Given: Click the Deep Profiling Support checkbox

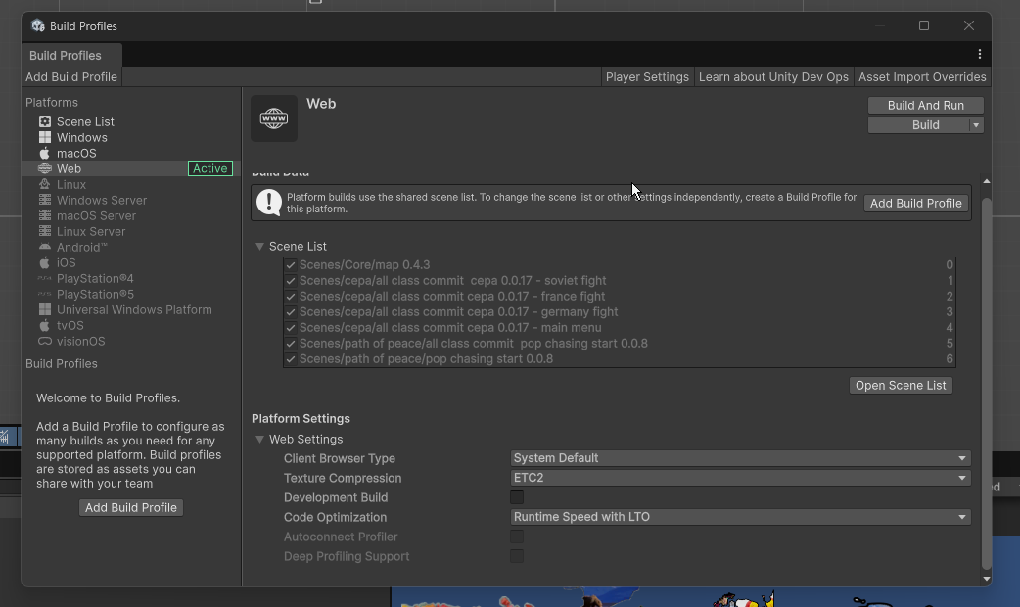Looking at the screenshot, I should [517, 556].
